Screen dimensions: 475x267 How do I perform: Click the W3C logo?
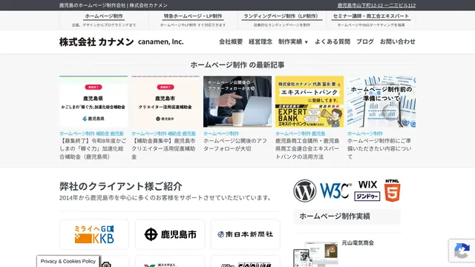point(335,191)
